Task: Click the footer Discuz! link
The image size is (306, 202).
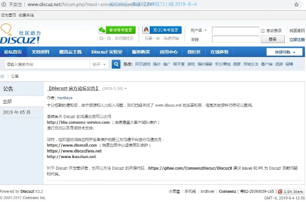Action: [27, 191]
